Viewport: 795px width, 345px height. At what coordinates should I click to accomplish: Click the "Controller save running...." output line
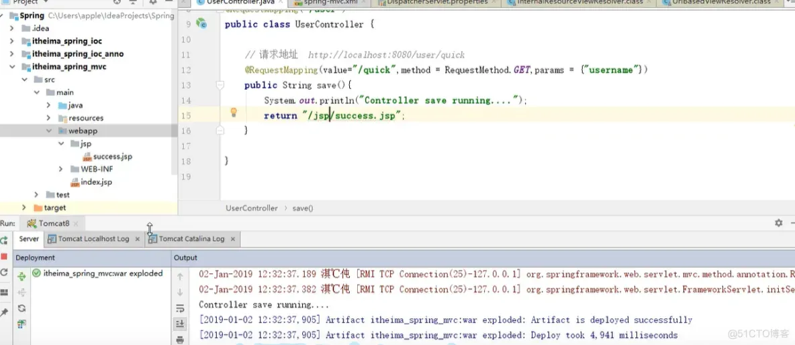264,305
